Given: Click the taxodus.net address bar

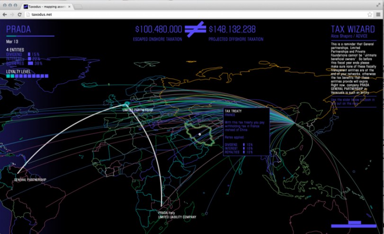Looking at the screenshot, I should point(196,15).
